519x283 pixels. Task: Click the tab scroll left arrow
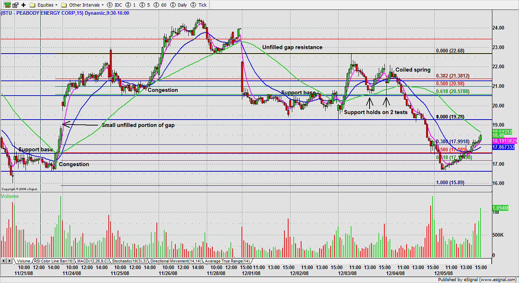point(4,261)
